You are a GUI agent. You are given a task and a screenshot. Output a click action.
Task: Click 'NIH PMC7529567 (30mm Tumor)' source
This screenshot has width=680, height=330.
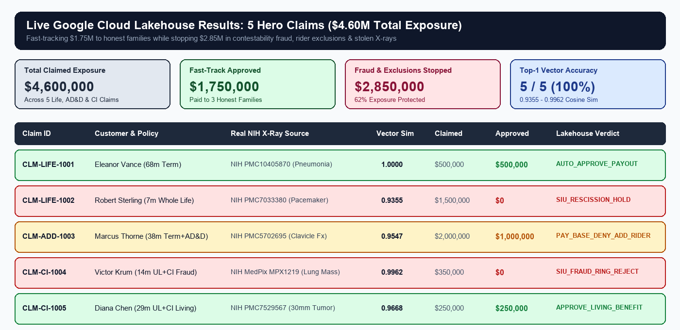coord(283,308)
